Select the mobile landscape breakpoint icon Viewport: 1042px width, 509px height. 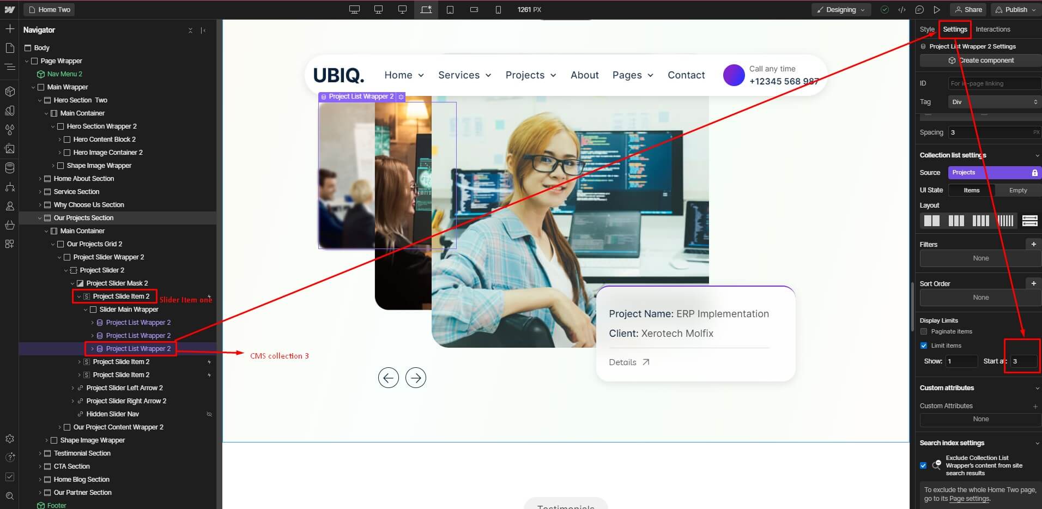pos(474,9)
